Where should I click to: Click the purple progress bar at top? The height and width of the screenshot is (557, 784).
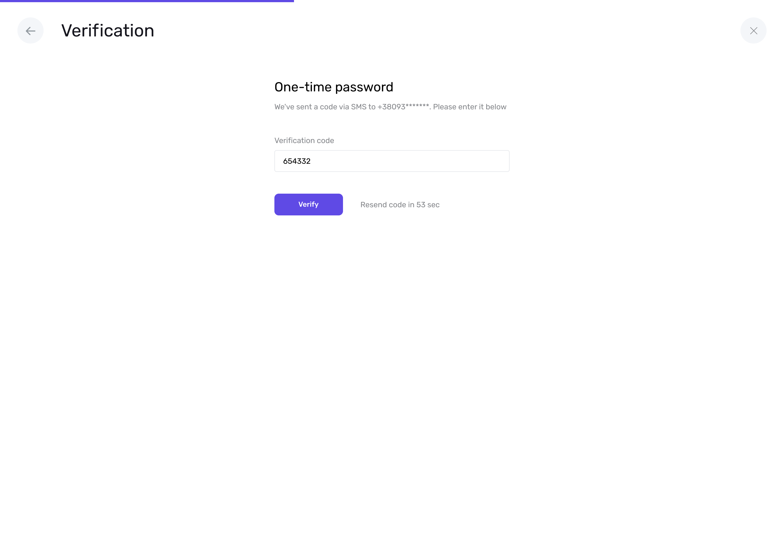pyautogui.click(x=147, y=1)
